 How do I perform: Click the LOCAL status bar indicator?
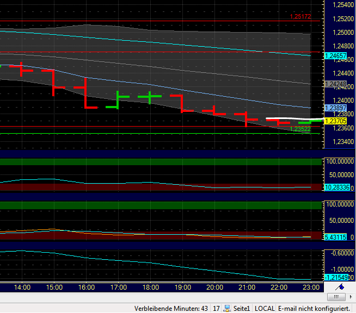coord(265,309)
